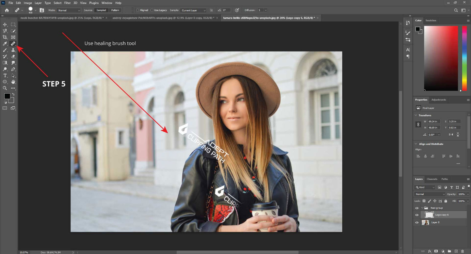This screenshot has width=471, height=254.
Task: Select the Clone Stamp tool
Action: 13,50
